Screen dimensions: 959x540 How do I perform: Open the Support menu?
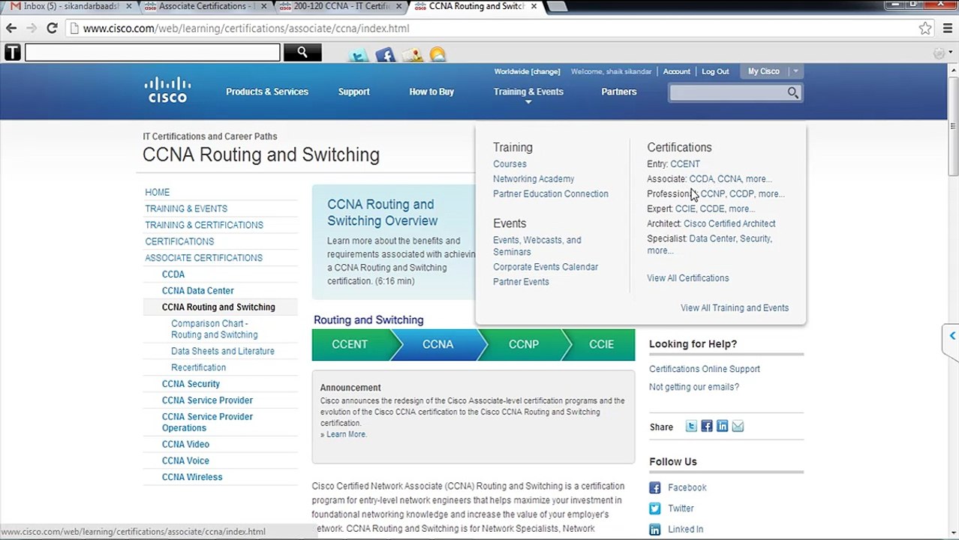(353, 91)
